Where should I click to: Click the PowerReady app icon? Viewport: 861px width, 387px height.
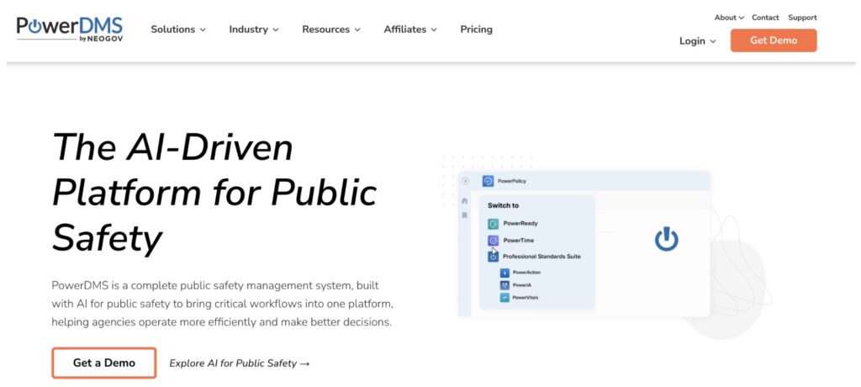(x=493, y=224)
